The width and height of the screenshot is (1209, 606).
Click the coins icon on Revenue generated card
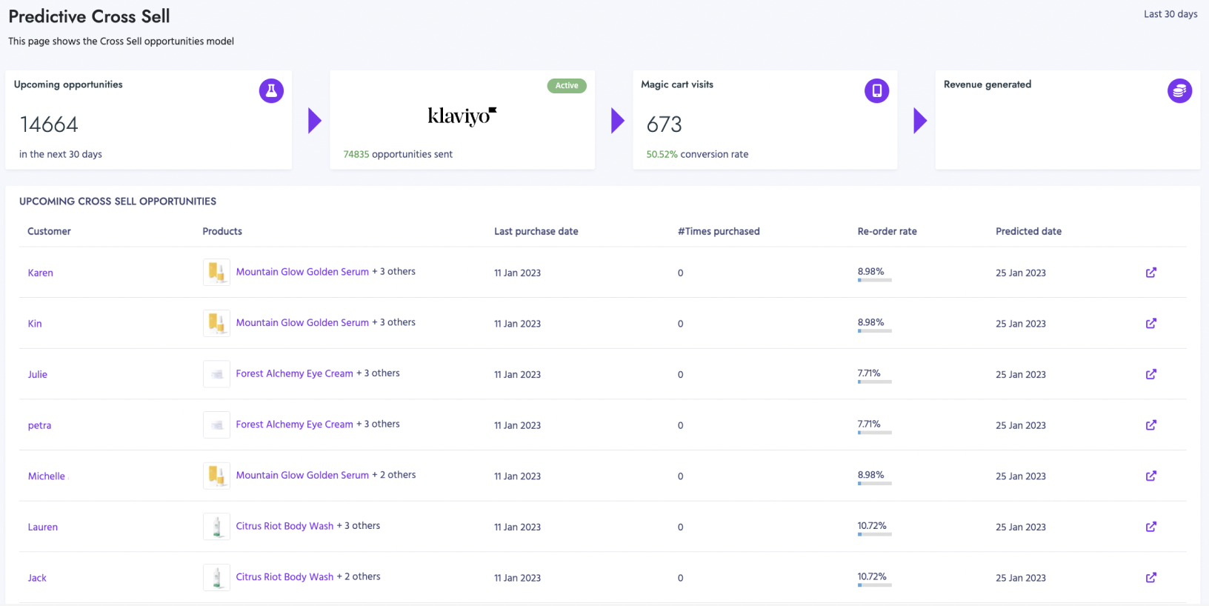click(1179, 91)
